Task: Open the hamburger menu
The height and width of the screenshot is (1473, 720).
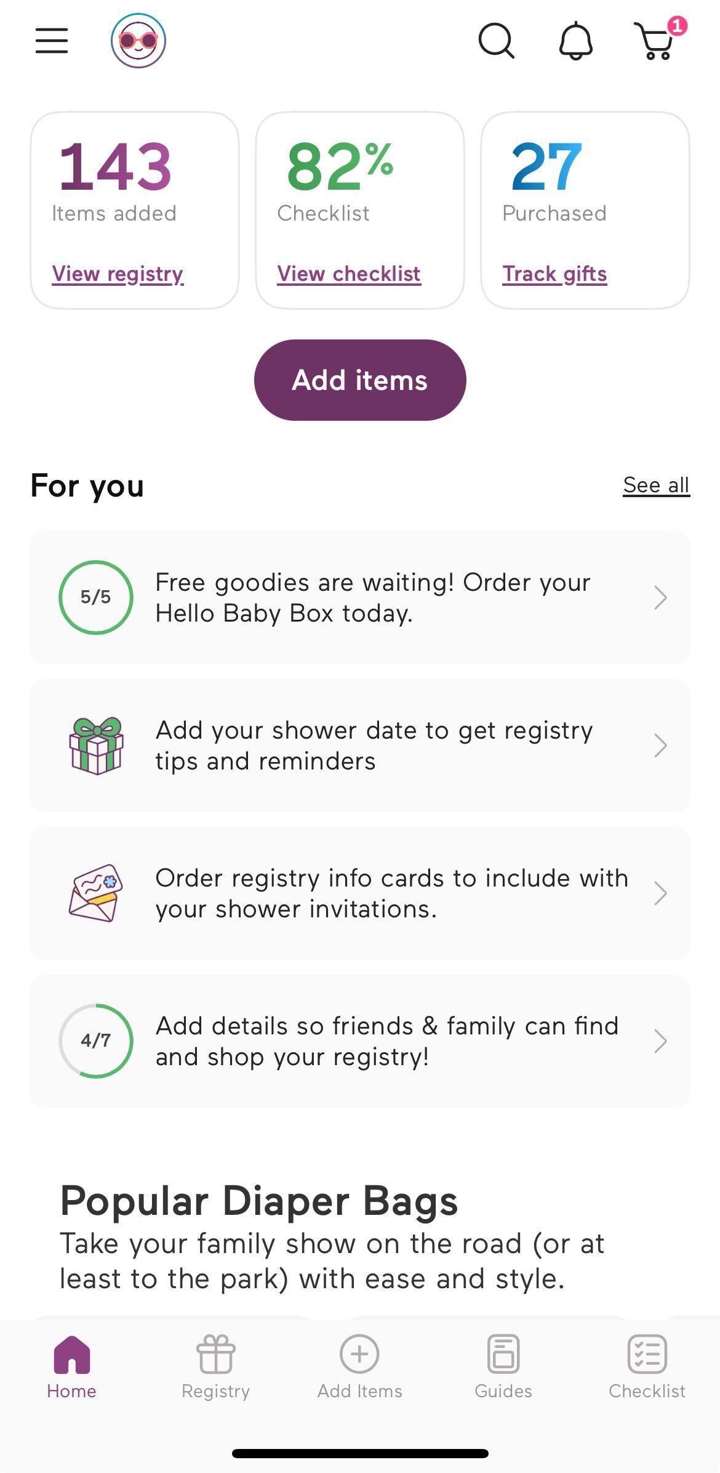Action: click(52, 41)
